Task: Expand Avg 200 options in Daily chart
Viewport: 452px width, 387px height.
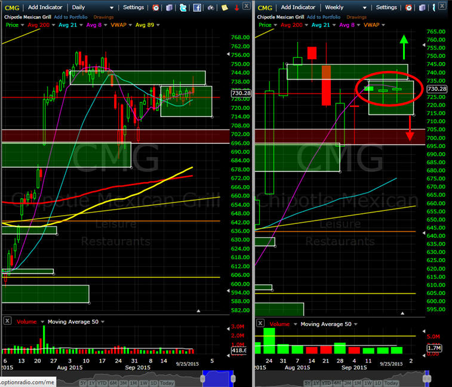Action: [x=53, y=25]
